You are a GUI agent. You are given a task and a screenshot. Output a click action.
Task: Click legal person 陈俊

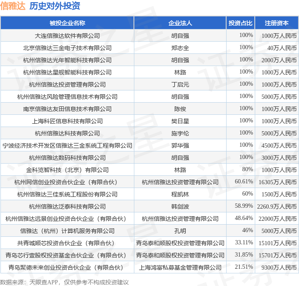coord(180,109)
